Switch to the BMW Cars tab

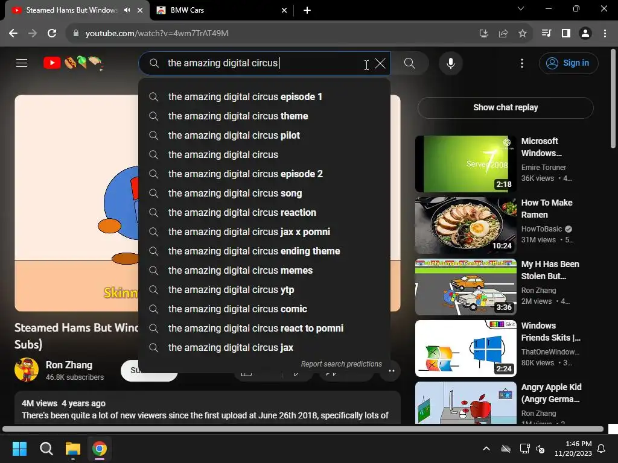pyautogui.click(x=221, y=10)
